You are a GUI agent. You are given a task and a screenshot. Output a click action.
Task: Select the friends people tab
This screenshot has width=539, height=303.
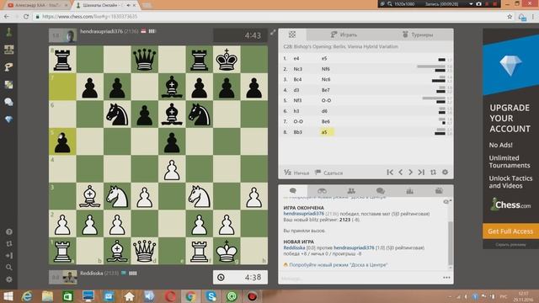[351, 191]
